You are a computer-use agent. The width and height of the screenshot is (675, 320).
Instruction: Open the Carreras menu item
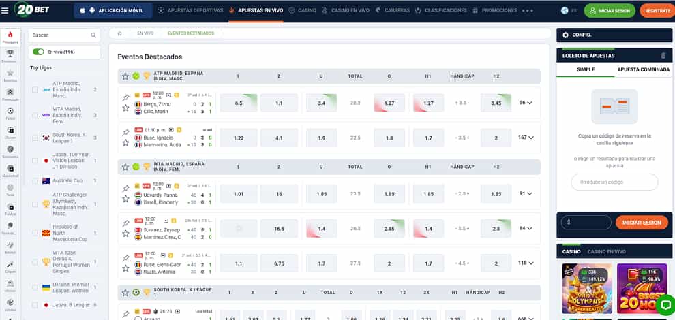point(392,10)
